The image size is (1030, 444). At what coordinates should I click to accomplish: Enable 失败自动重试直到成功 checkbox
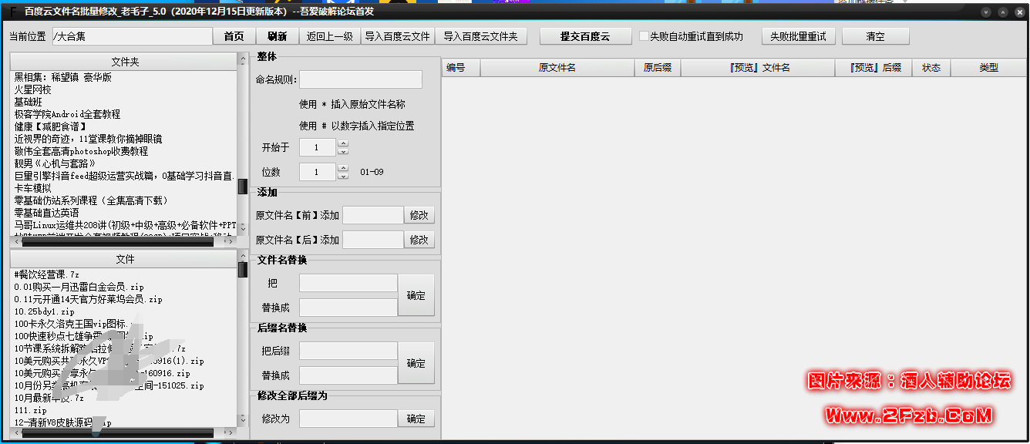click(644, 36)
